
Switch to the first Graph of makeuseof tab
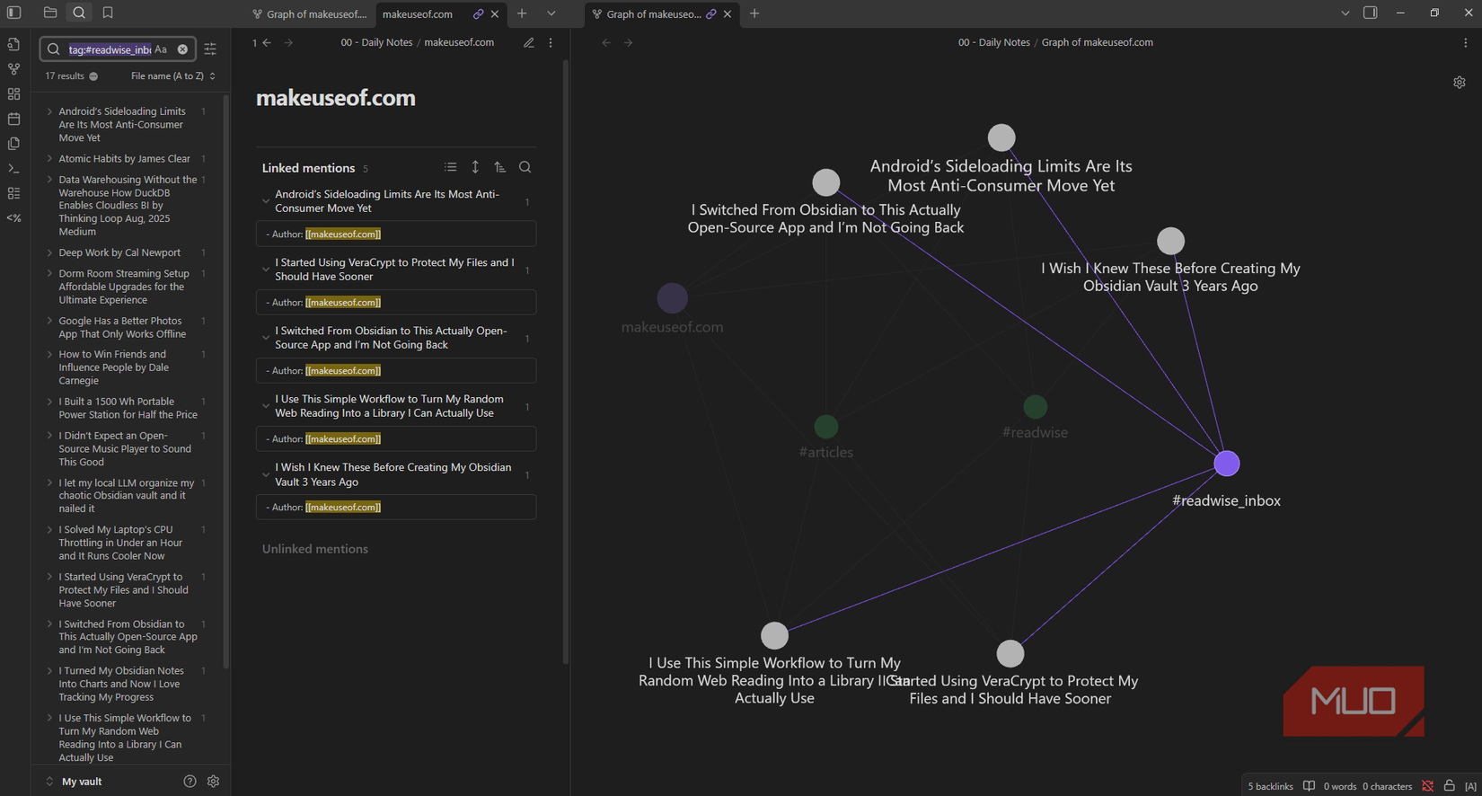(x=309, y=13)
